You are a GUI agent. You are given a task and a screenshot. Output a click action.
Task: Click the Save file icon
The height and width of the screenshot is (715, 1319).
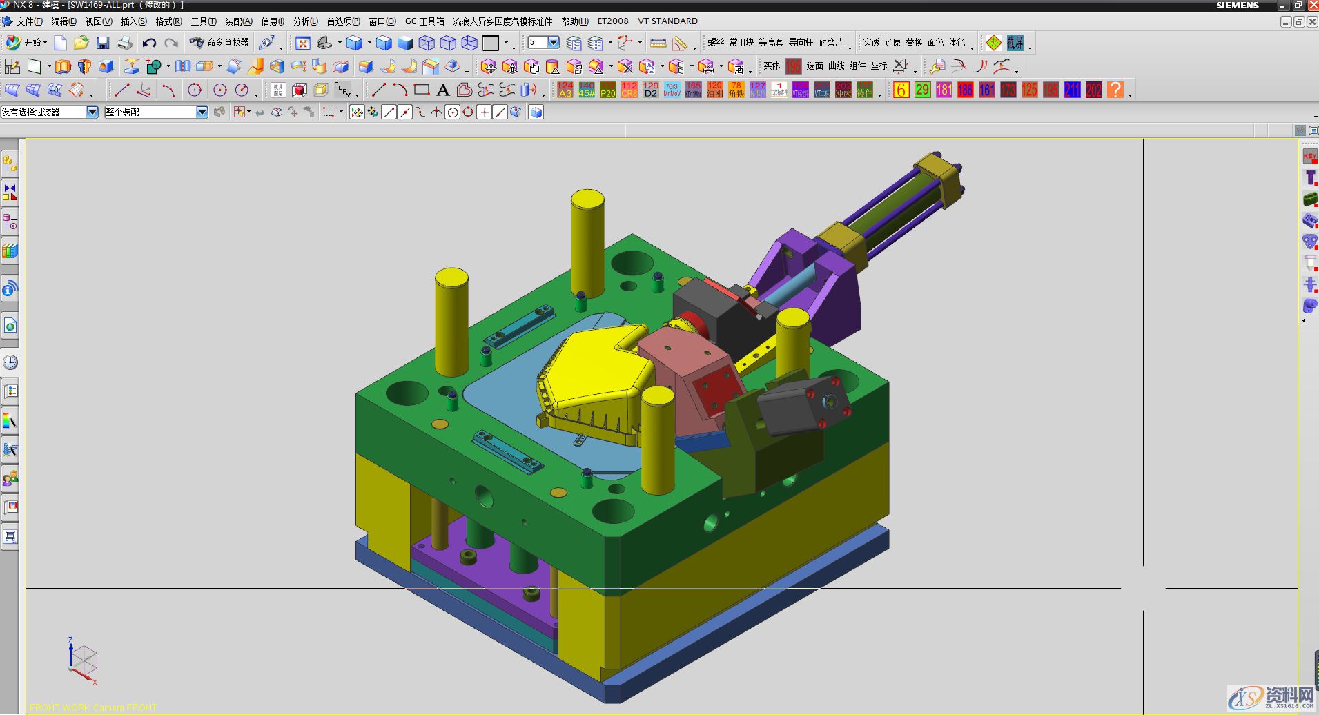point(103,43)
